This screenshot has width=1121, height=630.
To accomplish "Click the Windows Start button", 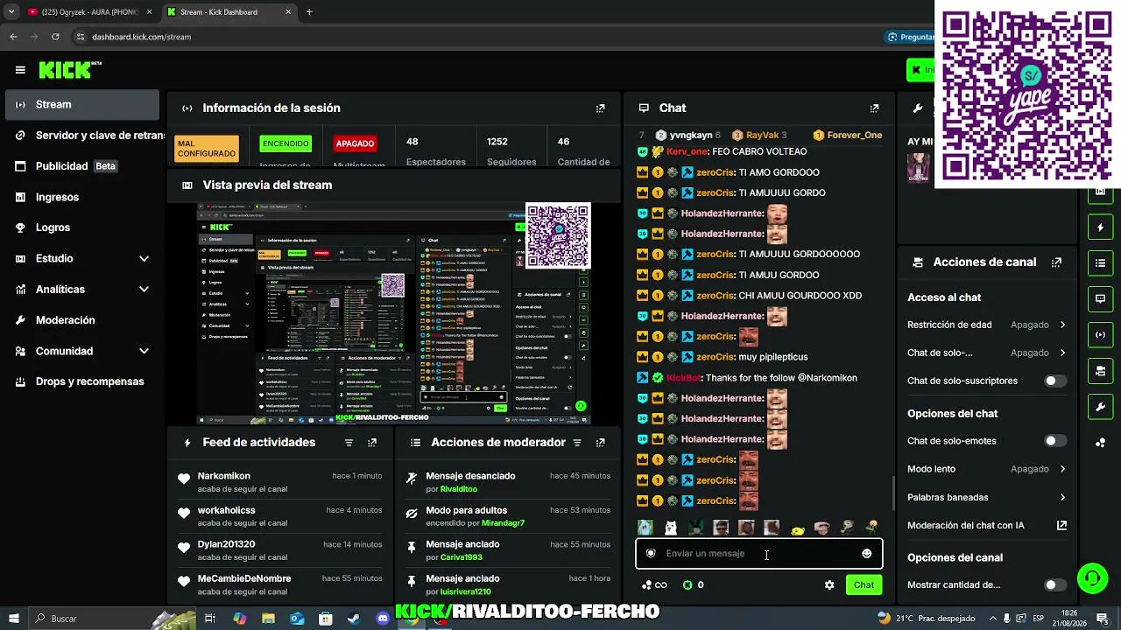I will pyautogui.click(x=13, y=619).
